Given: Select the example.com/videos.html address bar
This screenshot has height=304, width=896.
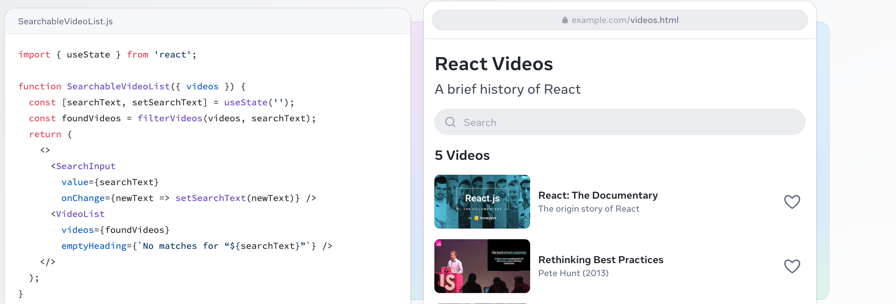Looking at the screenshot, I should 620,20.
